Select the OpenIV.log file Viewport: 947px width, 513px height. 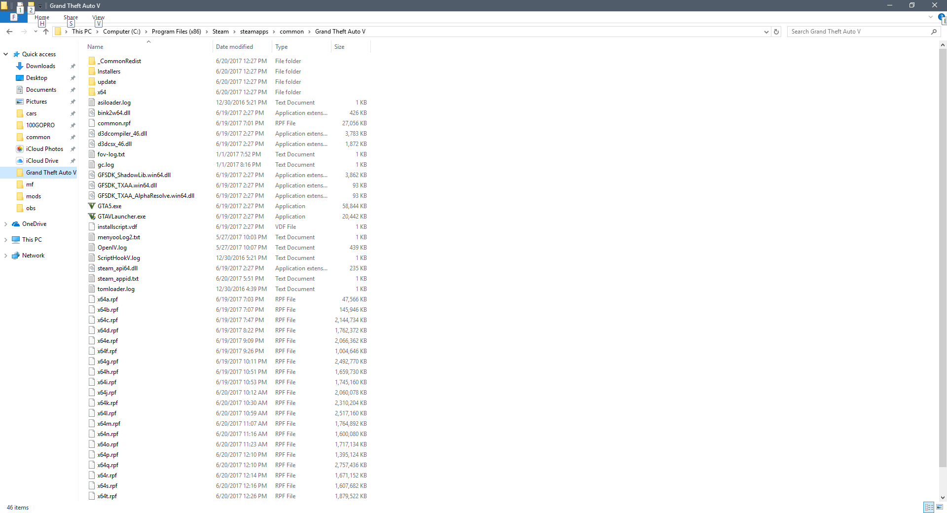(x=112, y=248)
